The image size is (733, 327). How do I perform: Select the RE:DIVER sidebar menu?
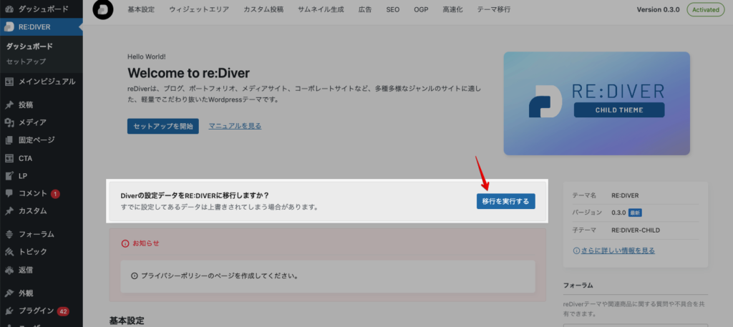(41, 27)
